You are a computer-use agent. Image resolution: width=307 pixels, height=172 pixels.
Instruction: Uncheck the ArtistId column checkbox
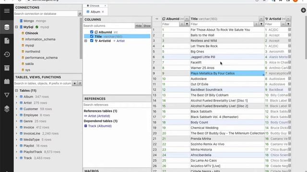[92, 41]
